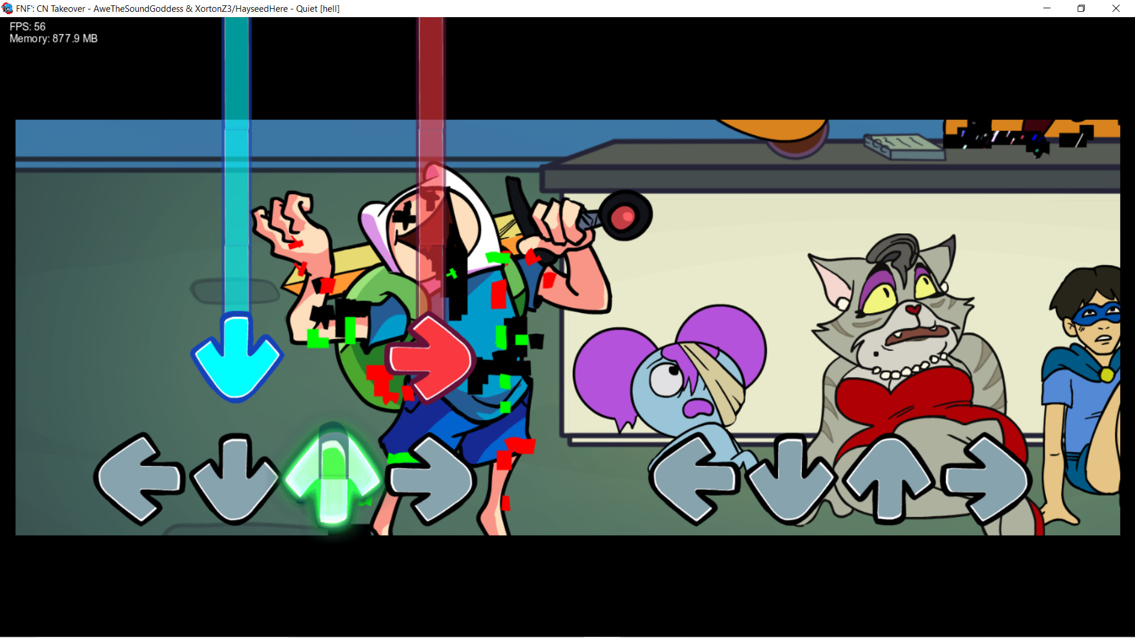Restore down the FNF game window
This screenshot has height=638, width=1135.
click(1081, 8)
